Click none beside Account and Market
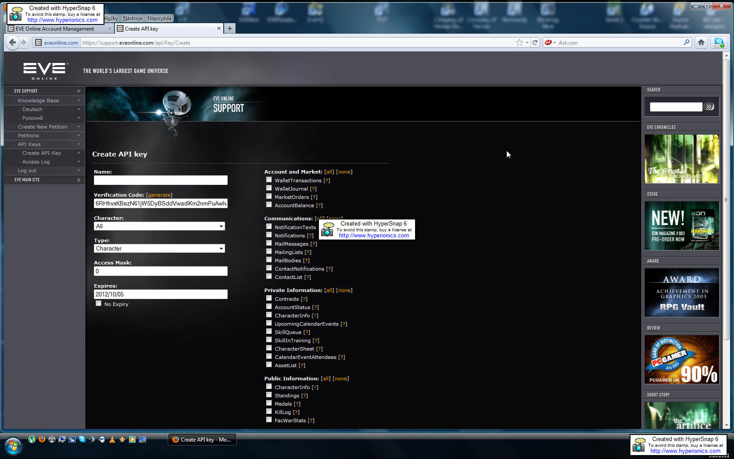Screen dimensions: 734x459 pos(344,172)
